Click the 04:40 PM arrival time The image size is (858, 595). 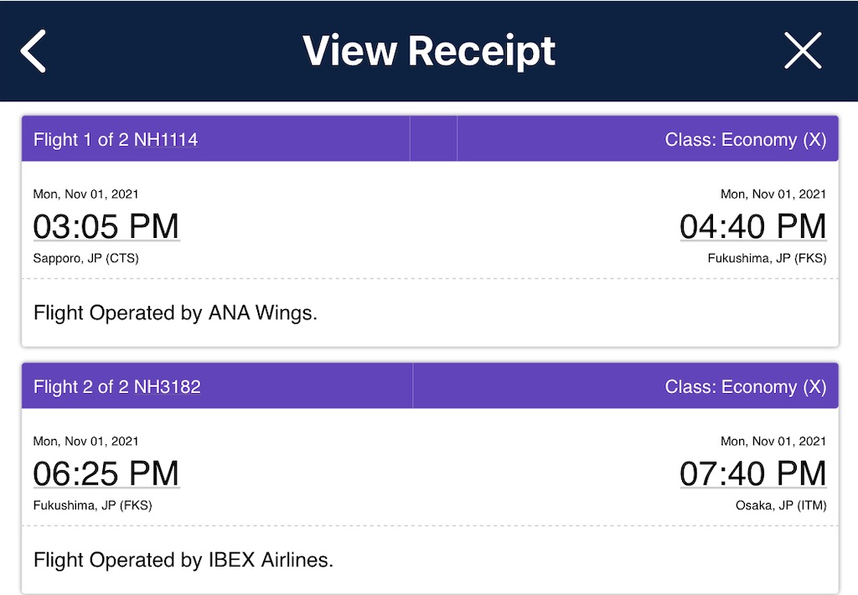click(752, 226)
